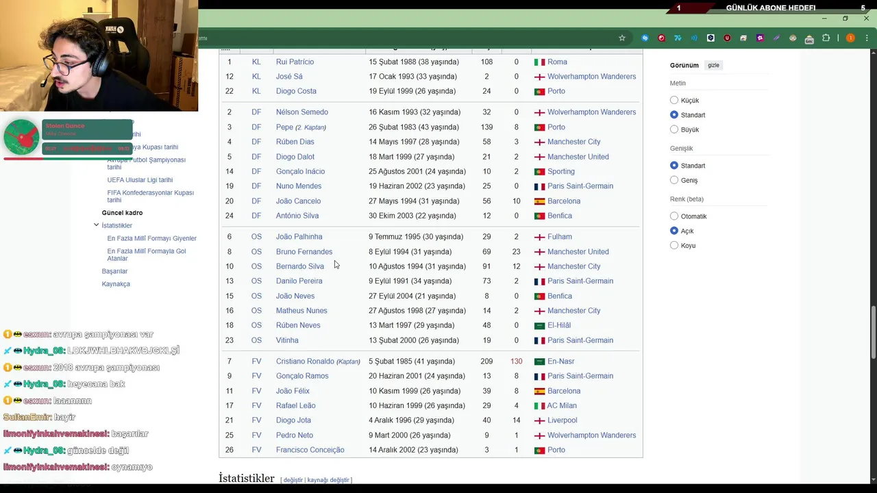Open the 7TV extension icon
This screenshot has height=493, width=877.
pos(678,38)
